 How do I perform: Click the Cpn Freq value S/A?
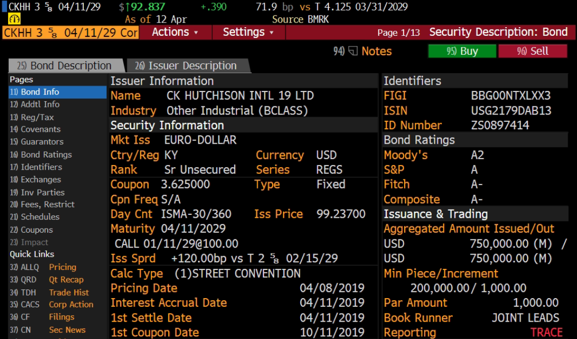(x=171, y=199)
